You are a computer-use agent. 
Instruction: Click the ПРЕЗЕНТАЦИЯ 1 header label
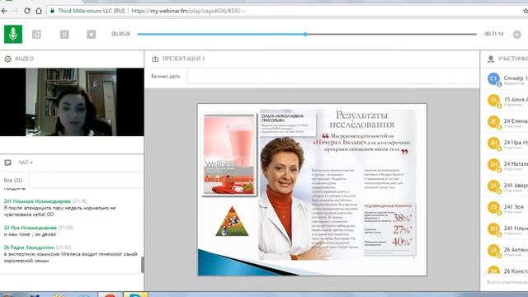click(x=183, y=59)
